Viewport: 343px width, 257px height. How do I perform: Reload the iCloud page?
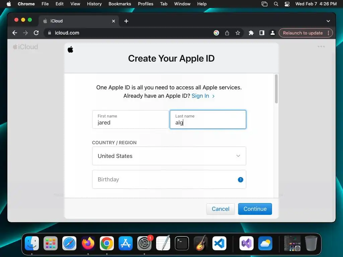tap(36, 33)
